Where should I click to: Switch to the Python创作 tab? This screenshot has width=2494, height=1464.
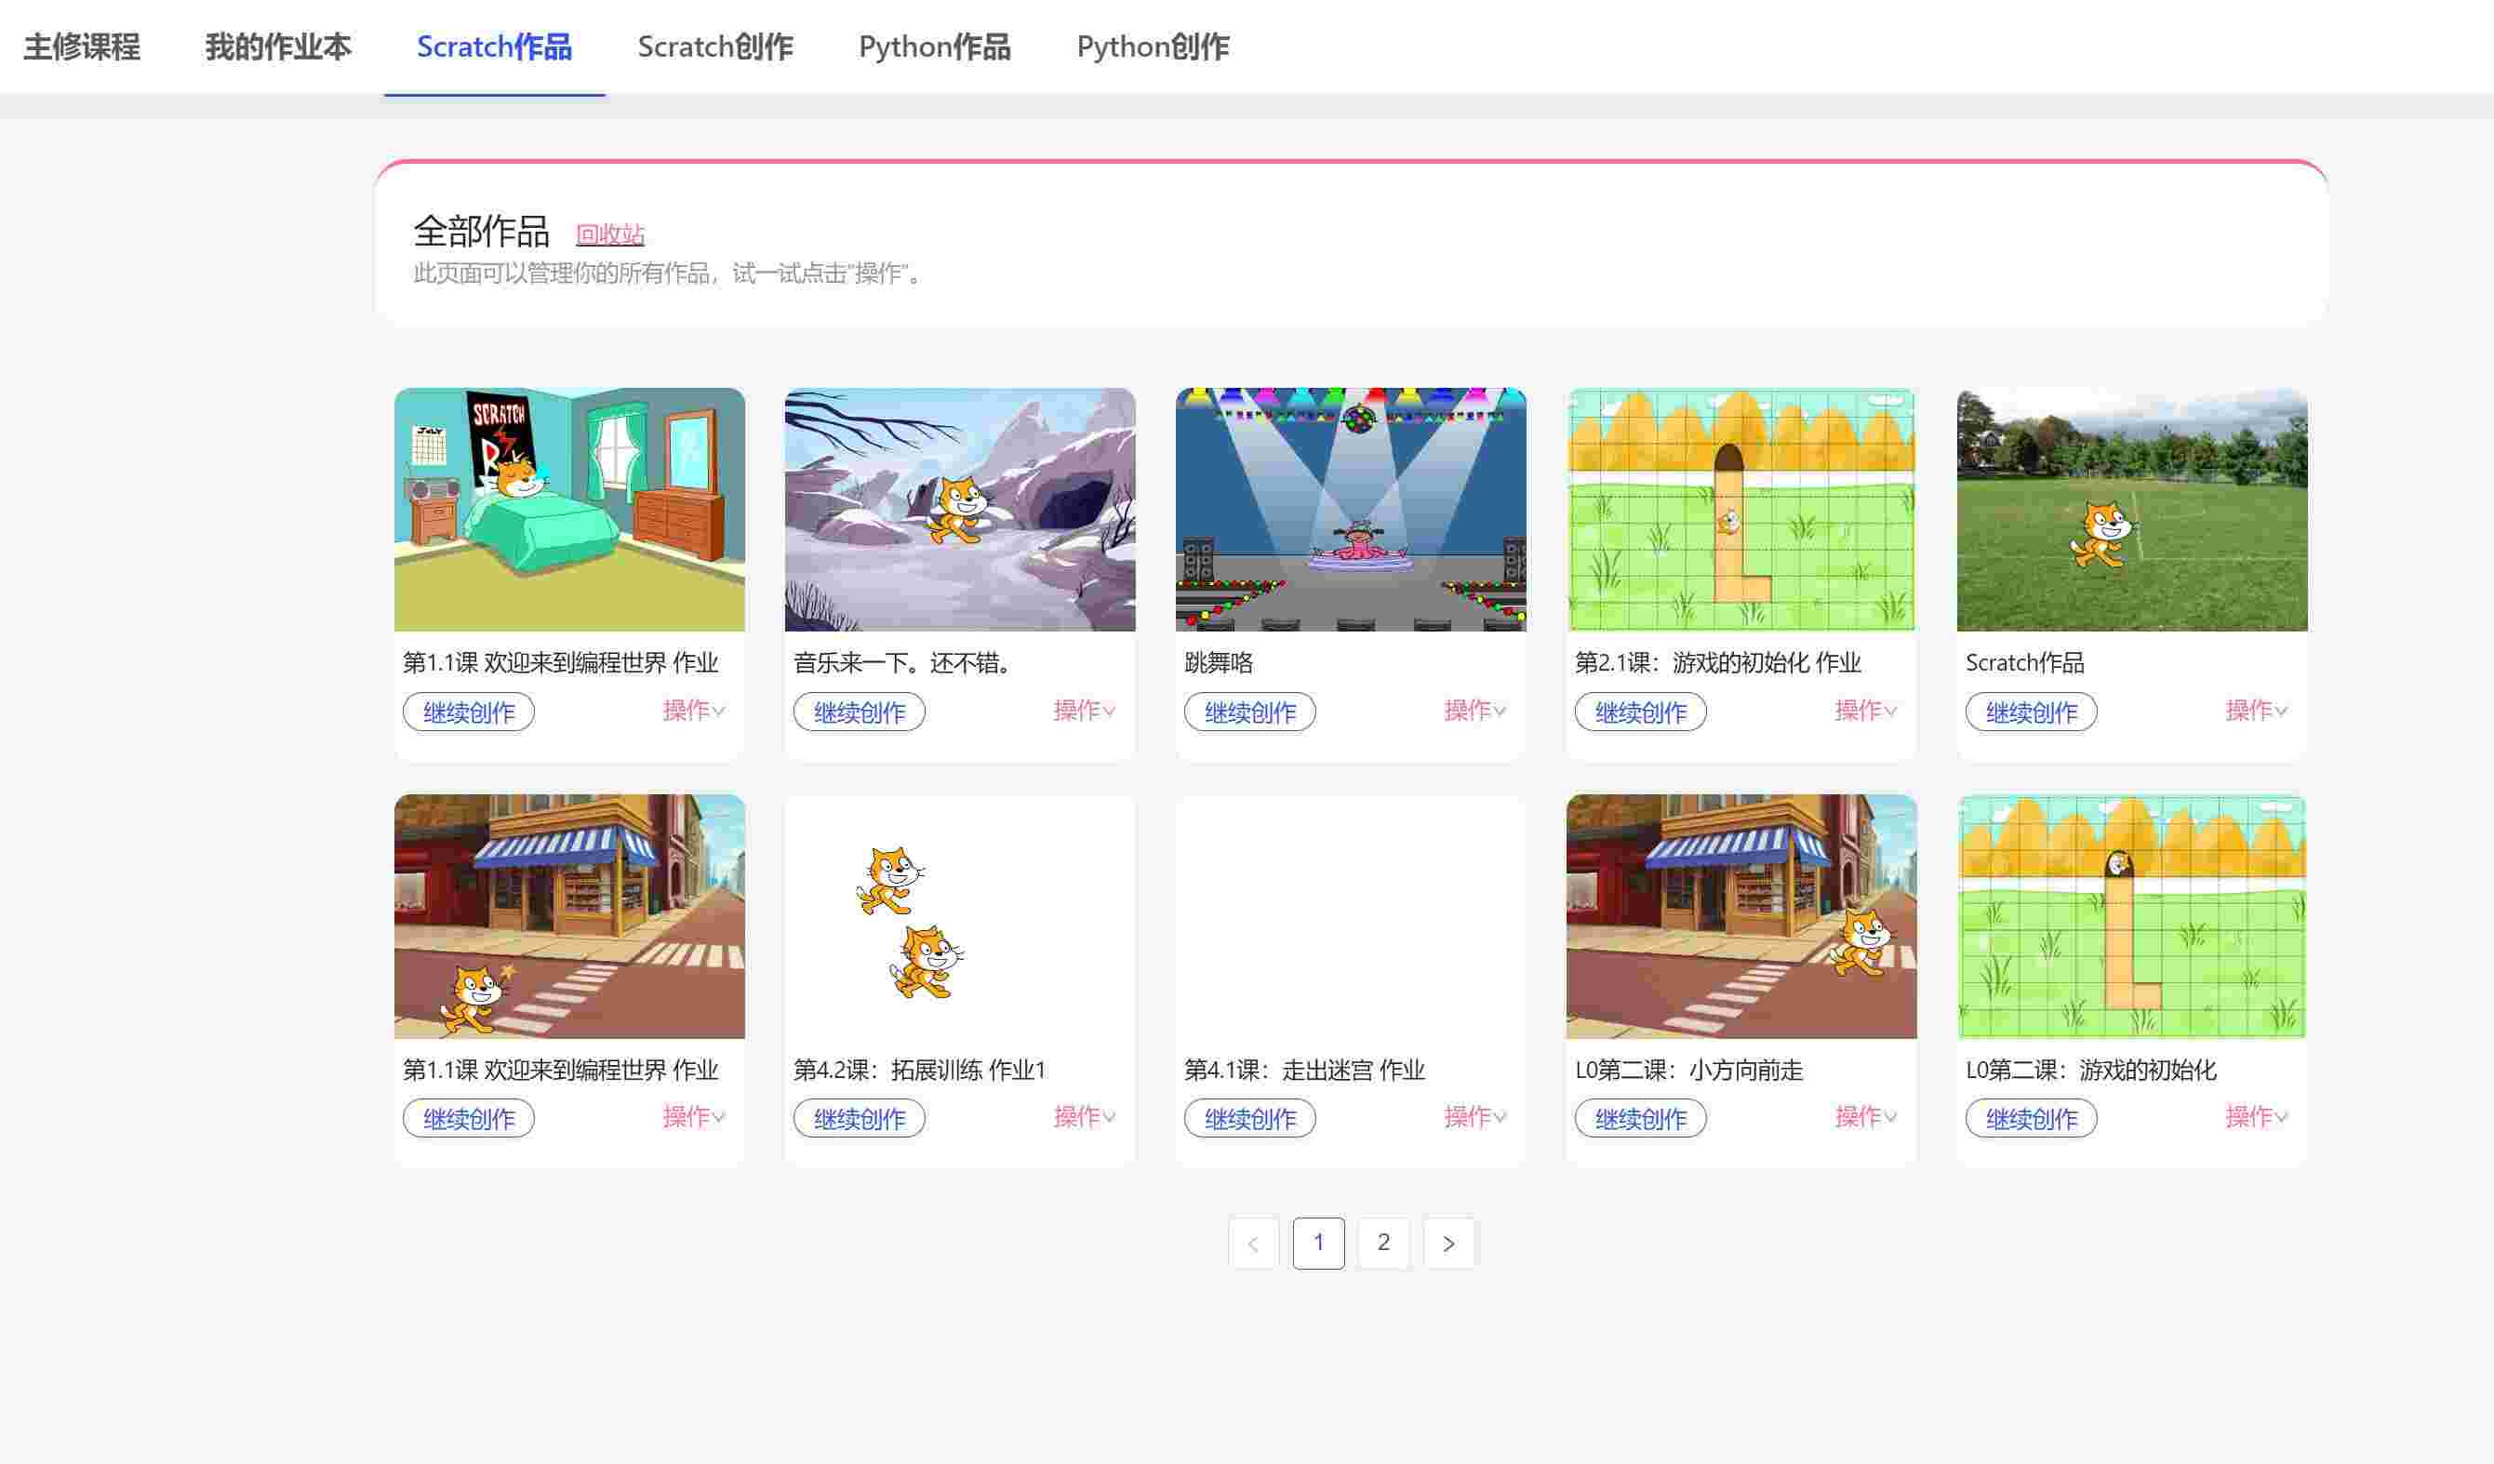[x=1153, y=47]
